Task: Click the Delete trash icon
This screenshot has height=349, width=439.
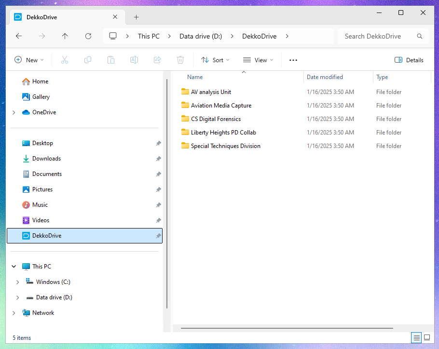Action: pos(180,60)
